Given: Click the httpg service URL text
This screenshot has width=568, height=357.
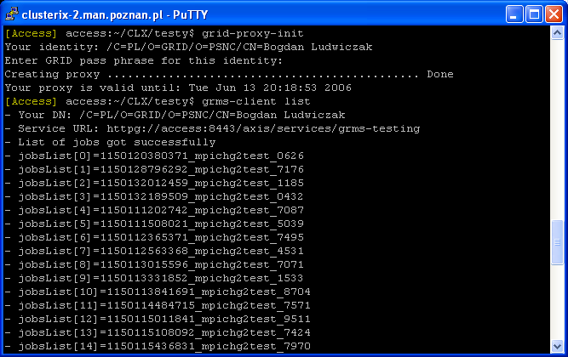Looking at the screenshot, I should [263, 128].
